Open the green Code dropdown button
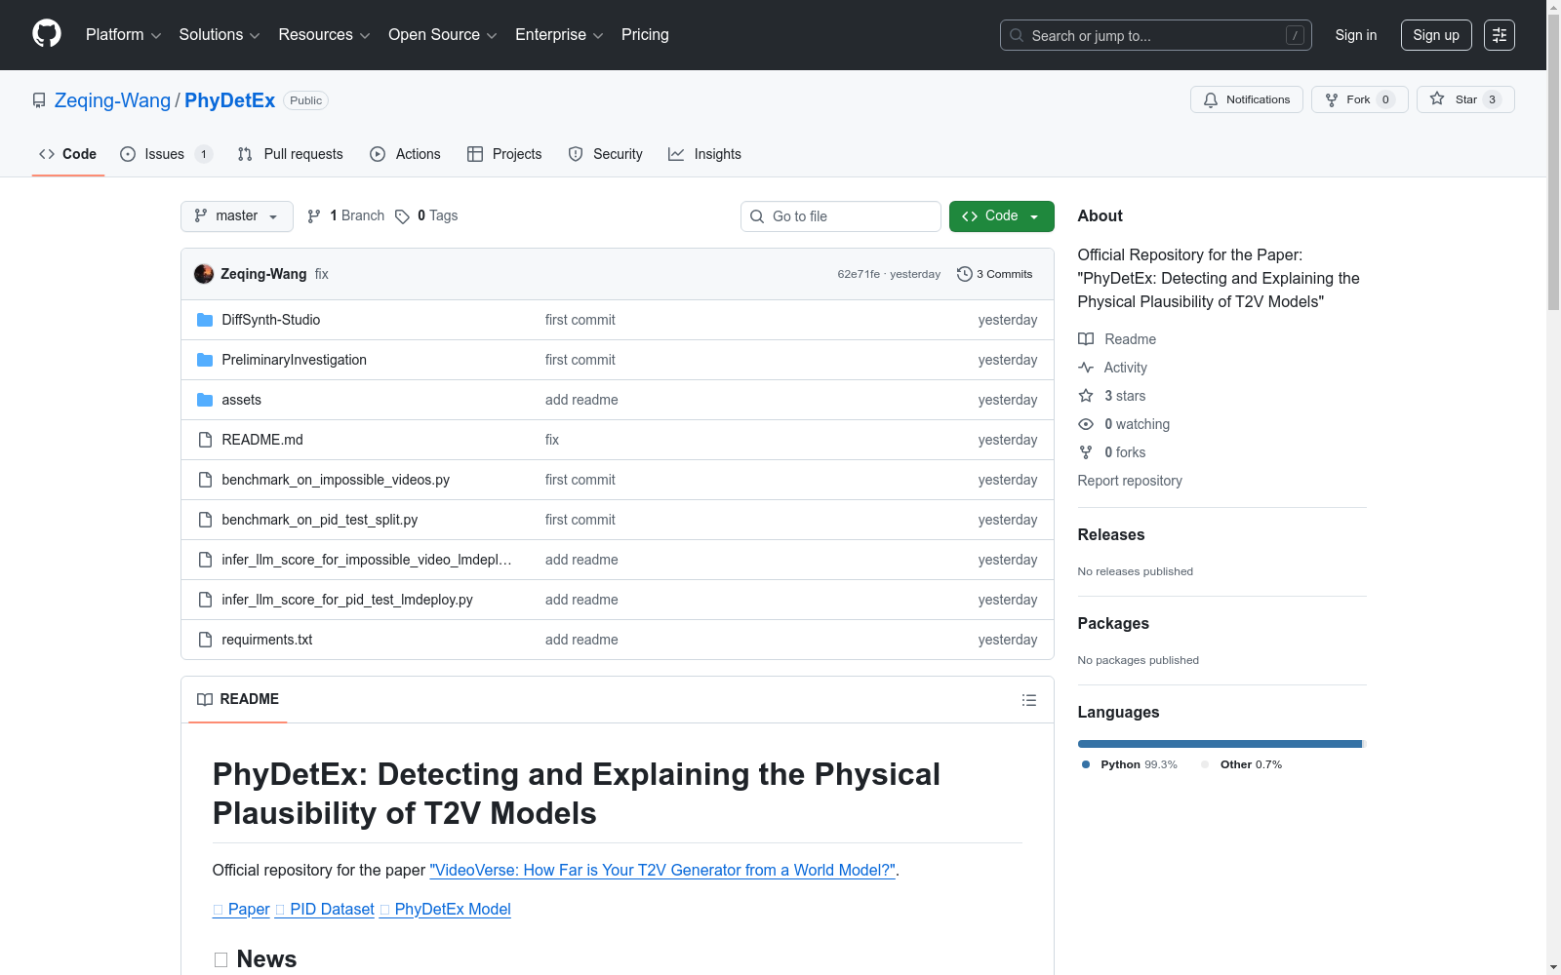The image size is (1561, 975). 1002,216
